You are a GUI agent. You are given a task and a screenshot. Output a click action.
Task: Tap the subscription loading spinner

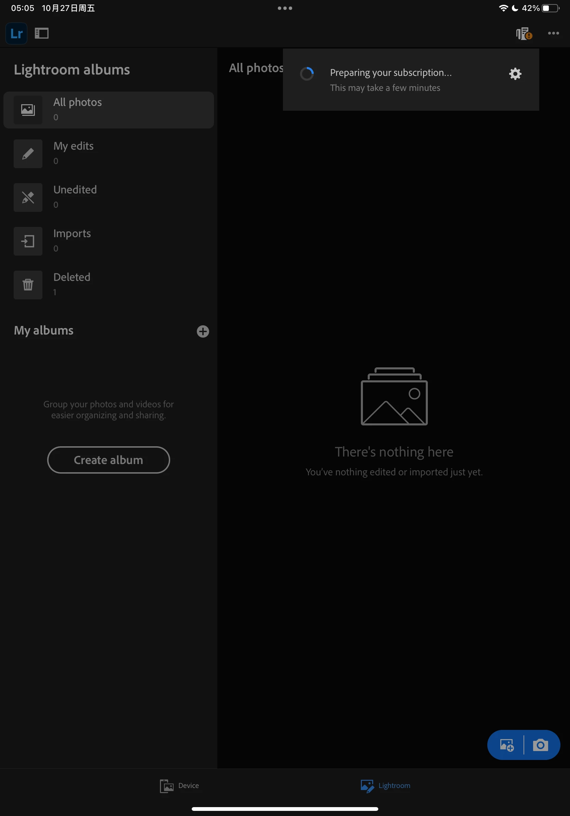pyautogui.click(x=307, y=74)
